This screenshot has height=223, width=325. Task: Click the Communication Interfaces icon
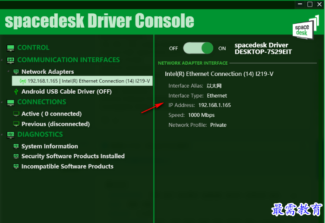pyautogui.click(x=10, y=60)
